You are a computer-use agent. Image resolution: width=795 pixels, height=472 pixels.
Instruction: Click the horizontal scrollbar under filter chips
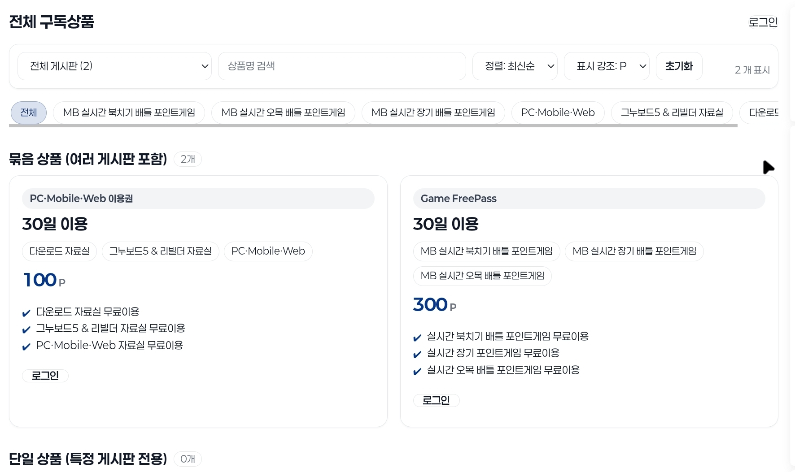point(372,126)
